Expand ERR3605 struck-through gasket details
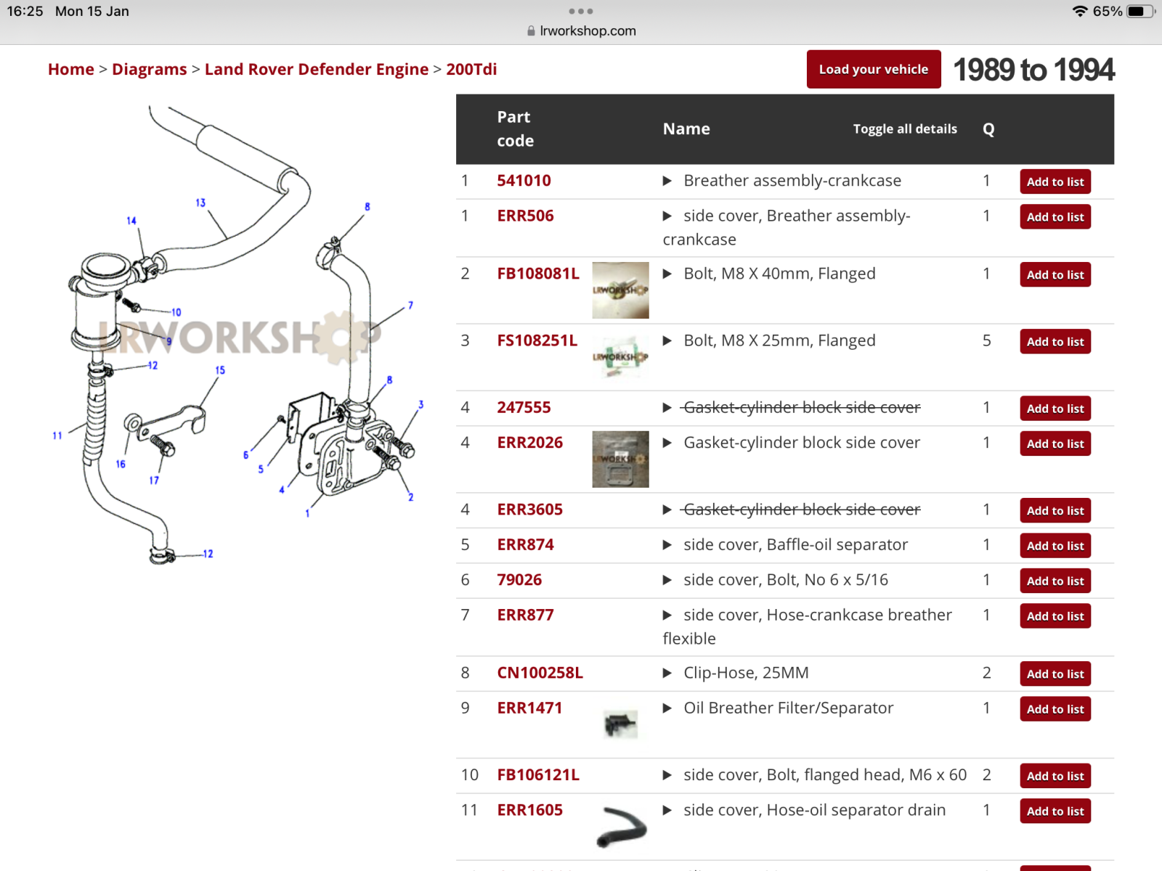 tap(667, 510)
